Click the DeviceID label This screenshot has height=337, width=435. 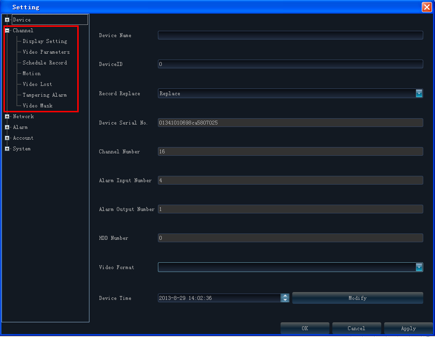coord(110,64)
